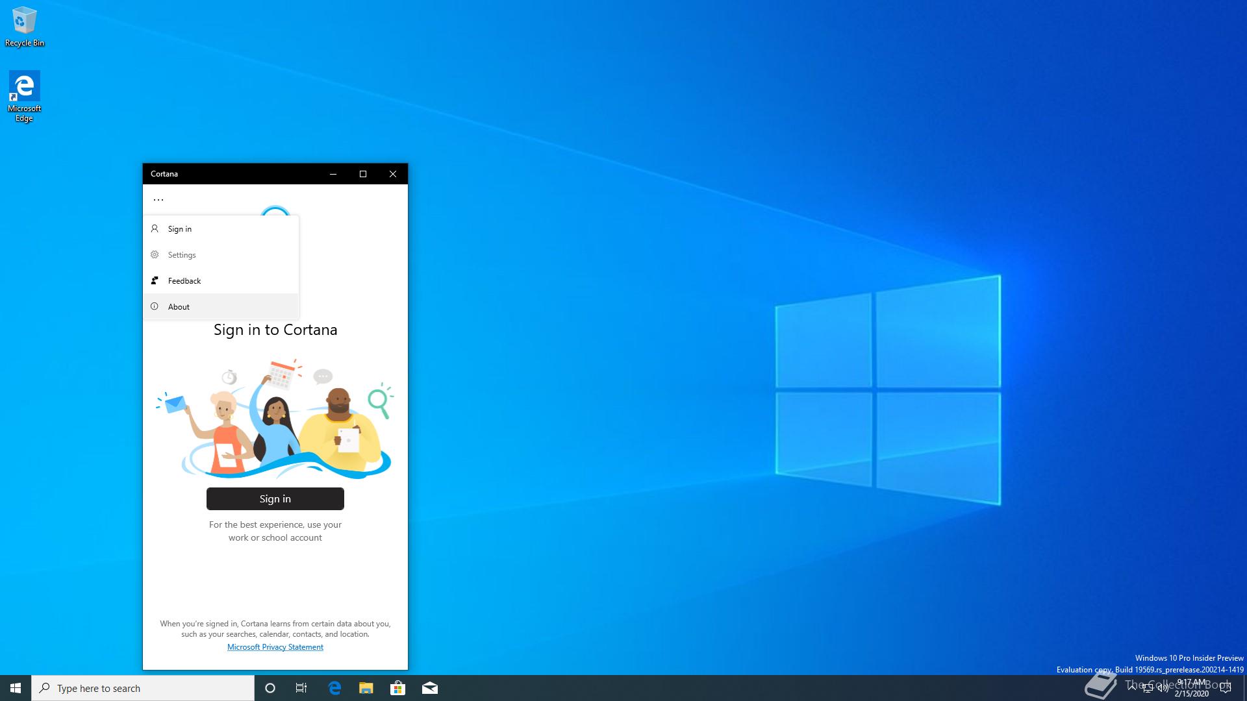Click the Windows Start button

(16, 688)
